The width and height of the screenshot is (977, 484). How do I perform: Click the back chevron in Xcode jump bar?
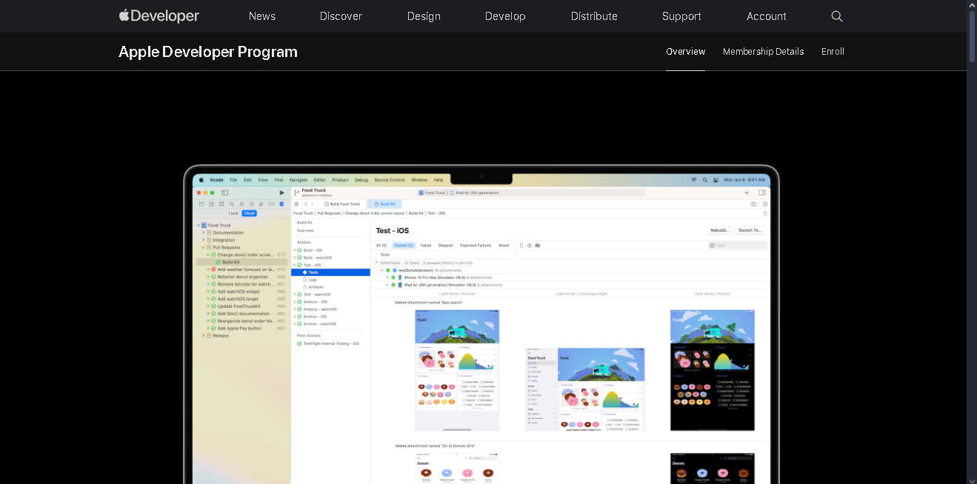[306, 204]
